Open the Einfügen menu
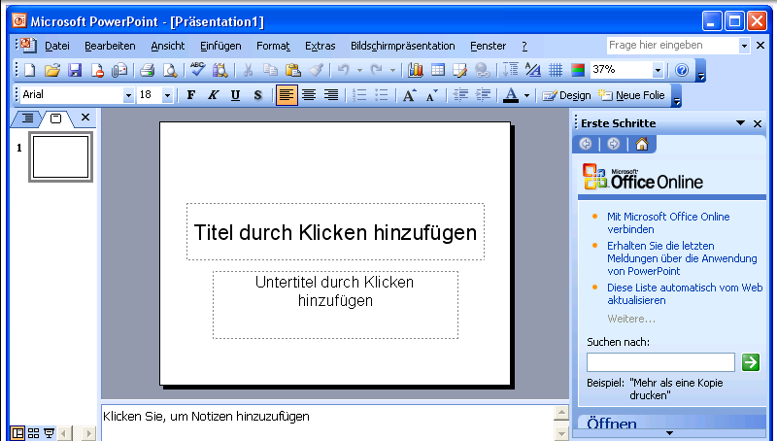Screen dimensions: 777x441 (x=220, y=46)
